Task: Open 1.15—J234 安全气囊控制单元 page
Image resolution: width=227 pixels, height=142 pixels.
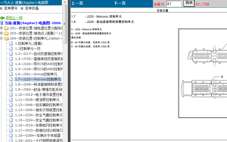Action: coord(39,120)
